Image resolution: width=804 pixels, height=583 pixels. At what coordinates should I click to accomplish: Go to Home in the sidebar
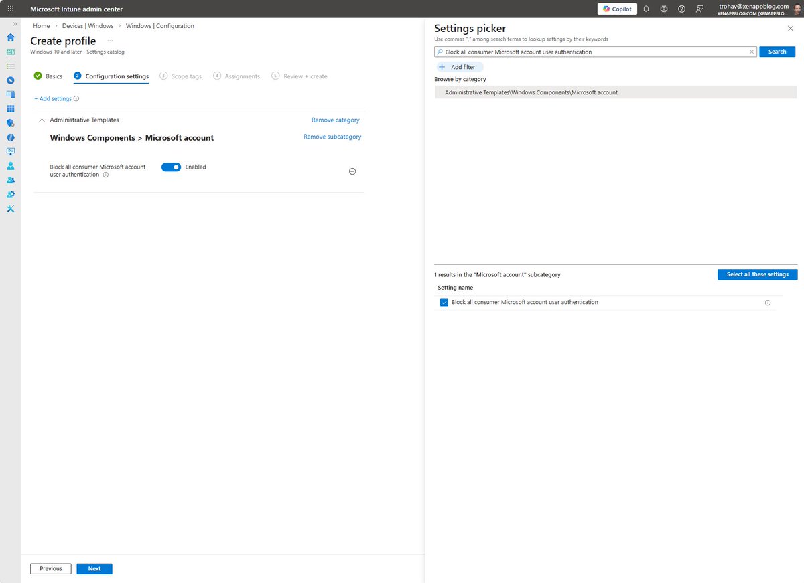[11, 37]
